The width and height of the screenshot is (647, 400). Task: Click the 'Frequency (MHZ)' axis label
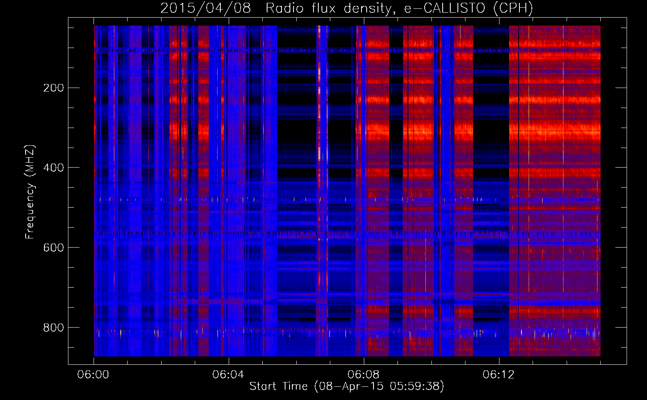point(30,192)
